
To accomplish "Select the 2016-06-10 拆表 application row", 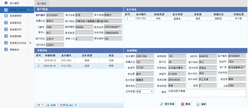I will coord(79,66).
